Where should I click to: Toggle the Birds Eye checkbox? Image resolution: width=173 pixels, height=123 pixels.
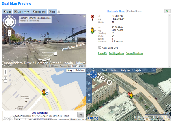[34, 11]
